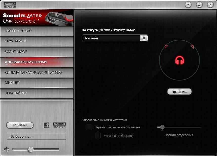Click the Facebook icon
The height and width of the screenshot is (156, 217).
pos(47,125)
